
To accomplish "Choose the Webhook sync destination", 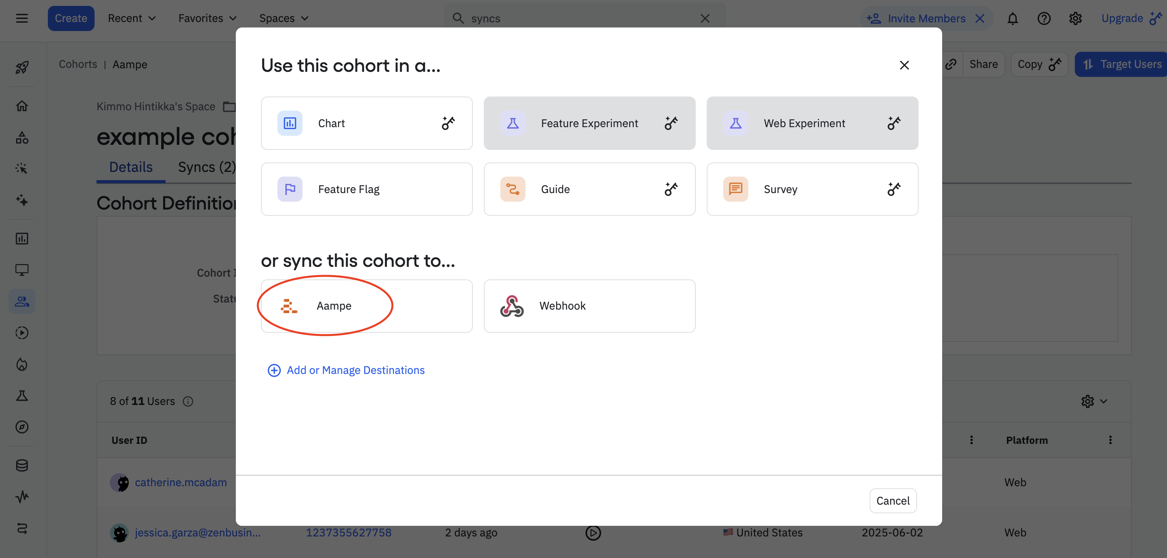I will coord(589,306).
